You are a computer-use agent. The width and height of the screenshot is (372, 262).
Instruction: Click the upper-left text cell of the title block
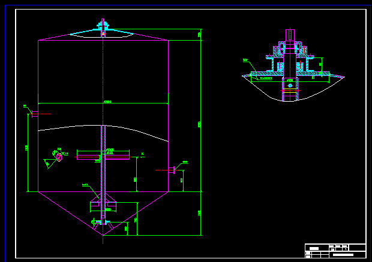pos(314,248)
